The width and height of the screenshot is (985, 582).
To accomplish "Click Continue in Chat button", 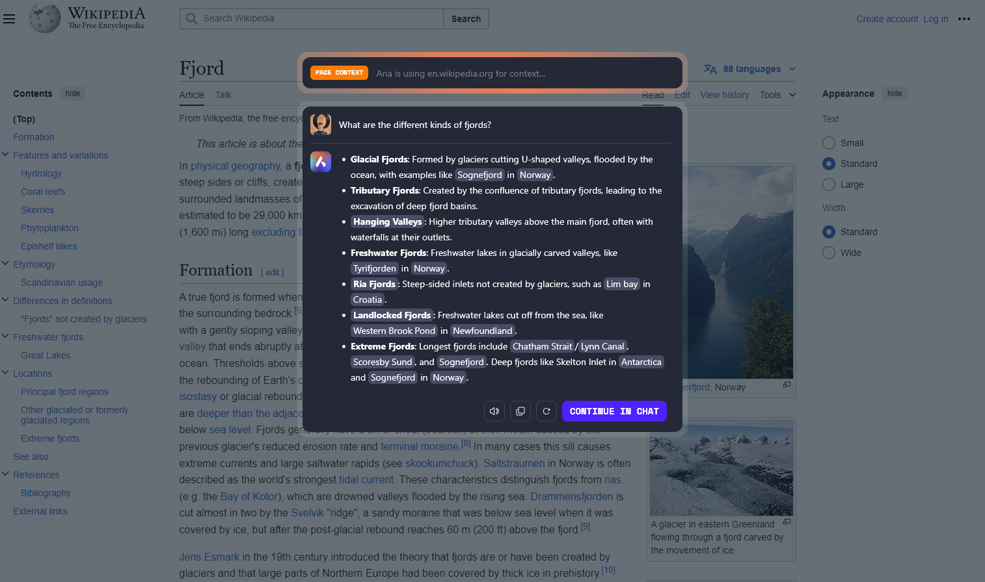I will click(614, 411).
